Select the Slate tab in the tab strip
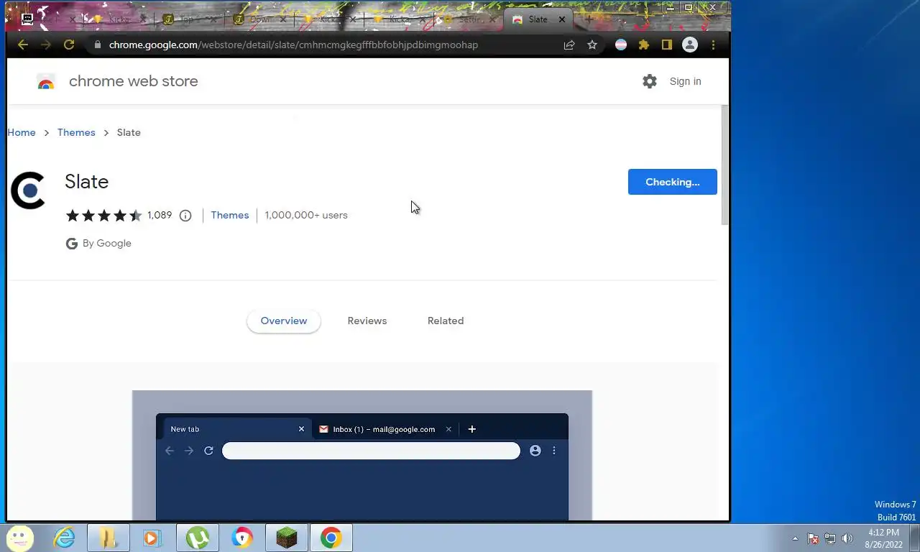The width and height of the screenshot is (920, 552). (x=538, y=19)
